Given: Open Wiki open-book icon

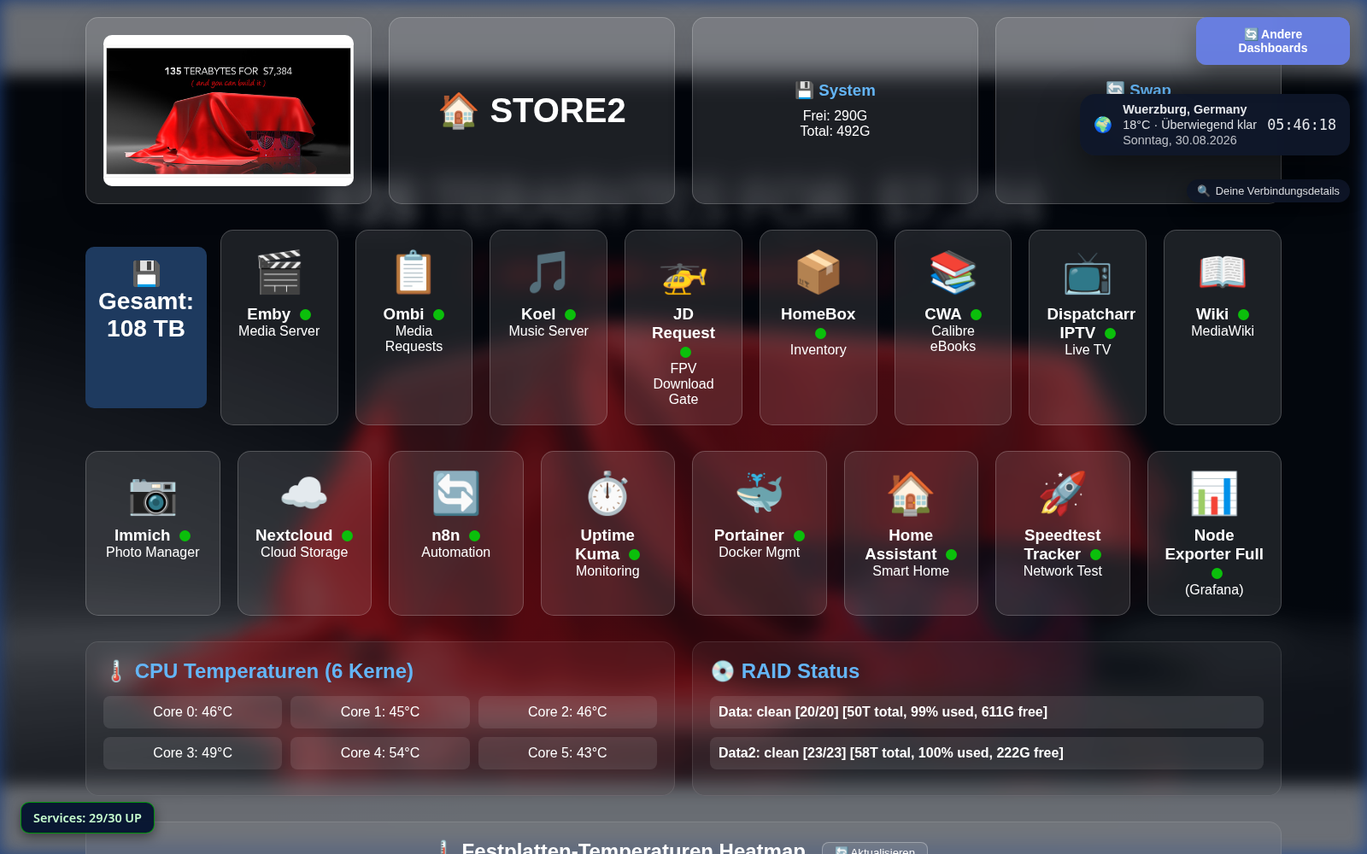Looking at the screenshot, I should 1223,272.
